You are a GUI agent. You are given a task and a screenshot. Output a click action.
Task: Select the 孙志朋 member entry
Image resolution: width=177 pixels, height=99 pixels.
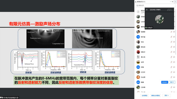click(x=155, y=77)
